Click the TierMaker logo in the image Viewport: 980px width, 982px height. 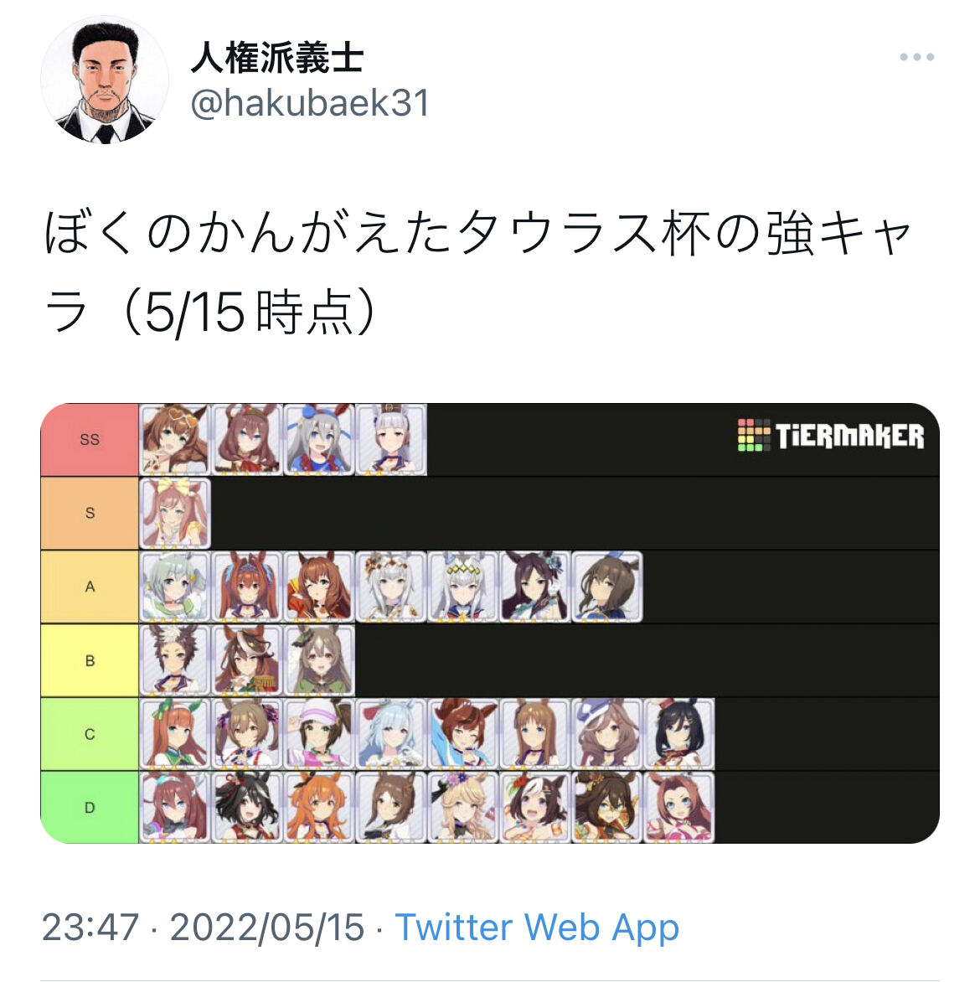830,435
